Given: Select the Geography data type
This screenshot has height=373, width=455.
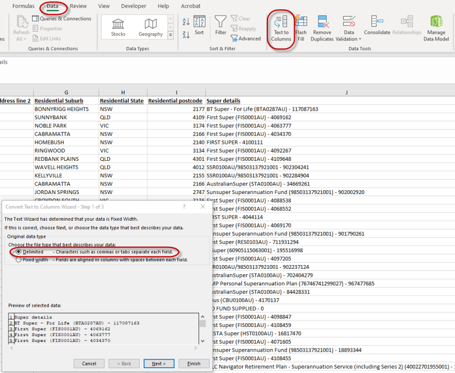Looking at the screenshot, I should 150,28.
